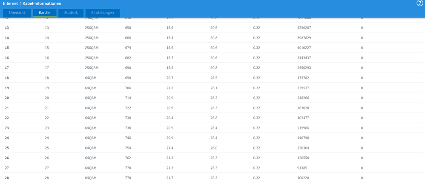Viewport: 425px width, 189px height.
Task: Select frequency 666 in row 14
Action: [128, 38]
